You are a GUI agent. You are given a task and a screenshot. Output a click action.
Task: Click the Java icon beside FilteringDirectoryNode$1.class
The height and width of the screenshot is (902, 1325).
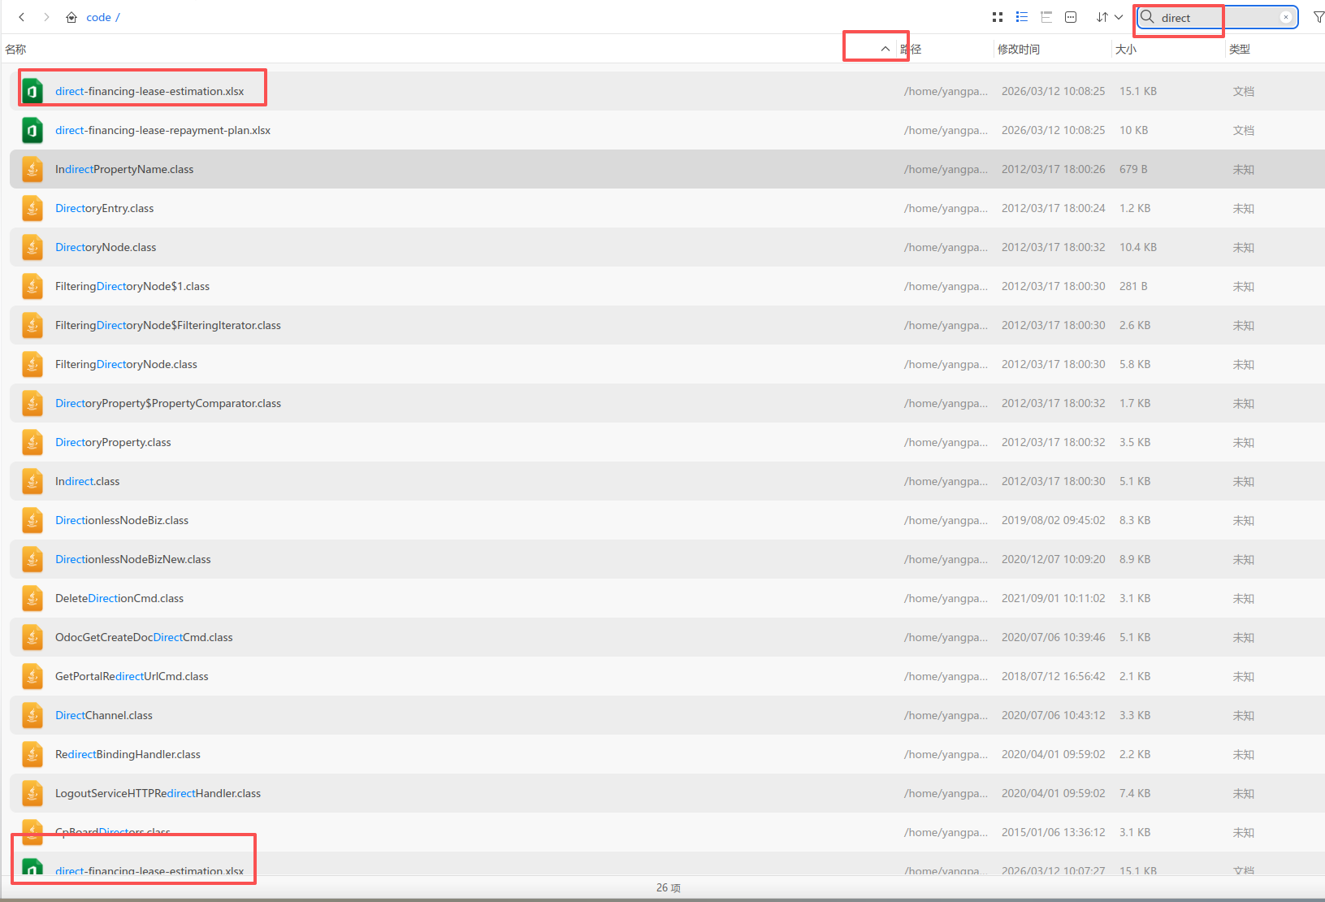(x=32, y=286)
